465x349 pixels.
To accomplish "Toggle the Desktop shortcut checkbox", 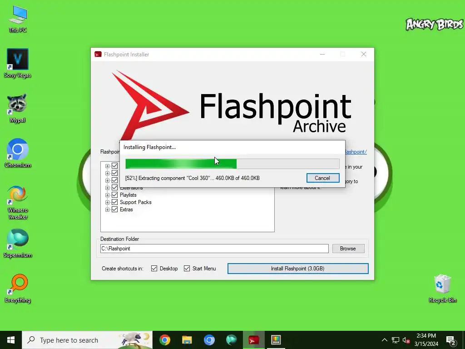I will point(154,268).
